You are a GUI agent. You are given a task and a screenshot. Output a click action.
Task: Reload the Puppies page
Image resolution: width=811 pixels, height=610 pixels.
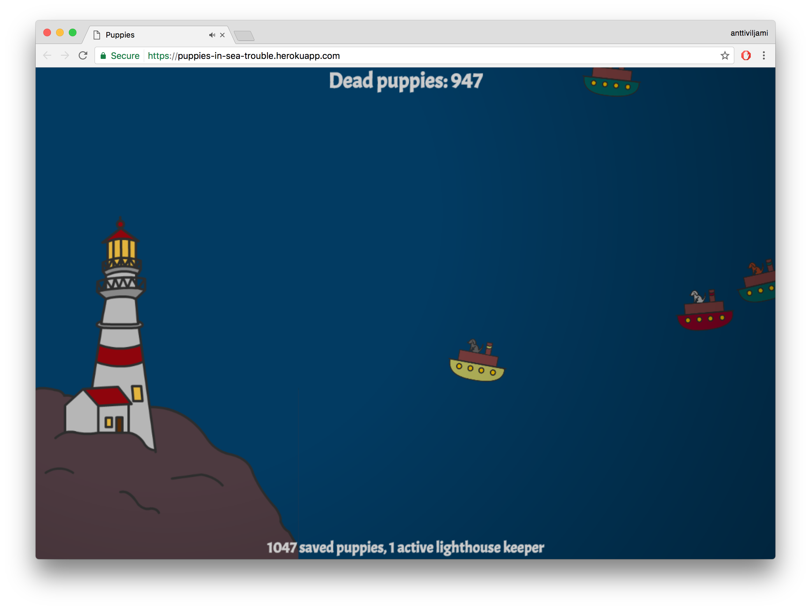pyautogui.click(x=83, y=56)
